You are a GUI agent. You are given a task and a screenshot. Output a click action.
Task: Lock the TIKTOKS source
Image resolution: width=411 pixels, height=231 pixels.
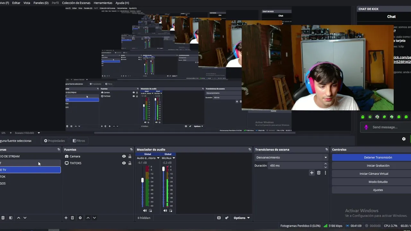(x=130, y=163)
